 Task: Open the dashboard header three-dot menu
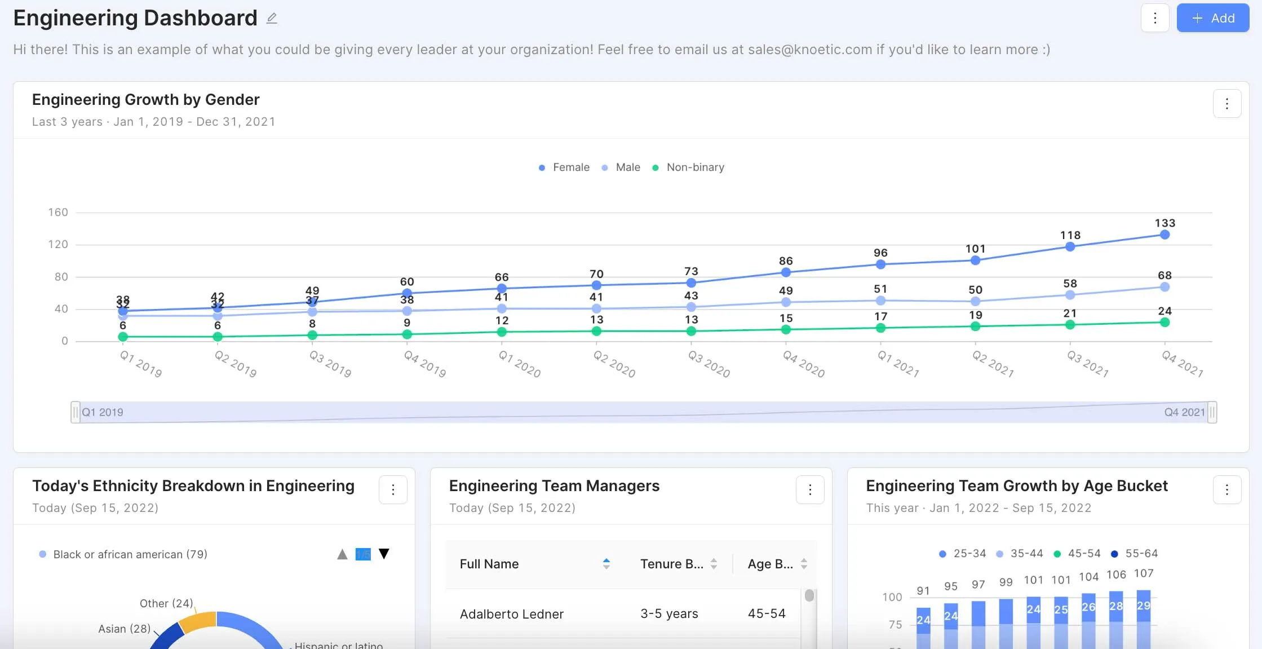(x=1155, y=17)
